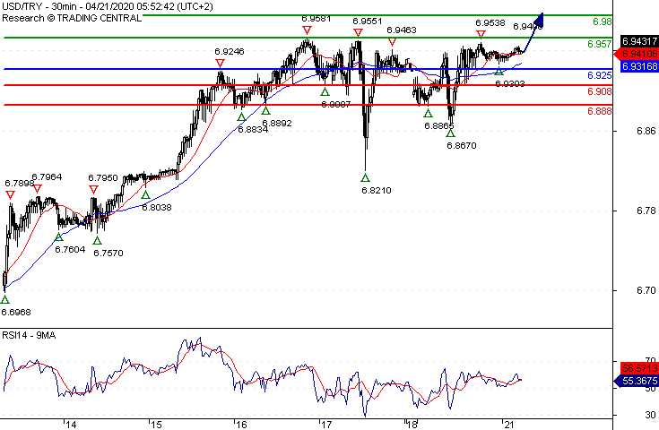Click the green triangle marker above 6.8865
The height and width of the screenshot is (430, 659).
[x=428, y=113]
